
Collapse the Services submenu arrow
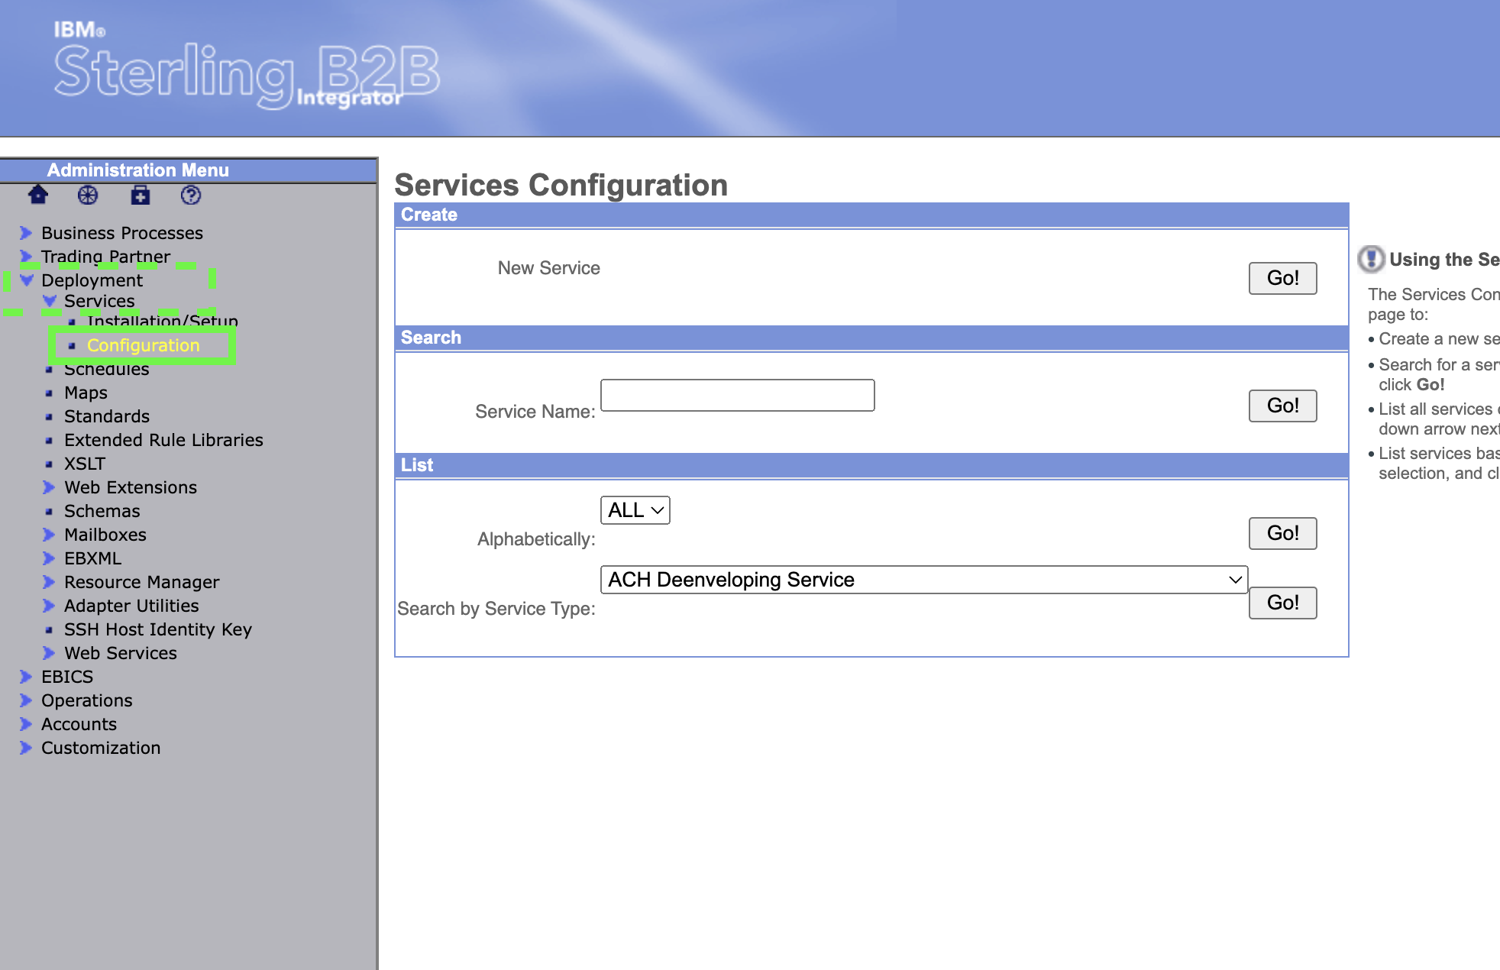click(50, 301)
